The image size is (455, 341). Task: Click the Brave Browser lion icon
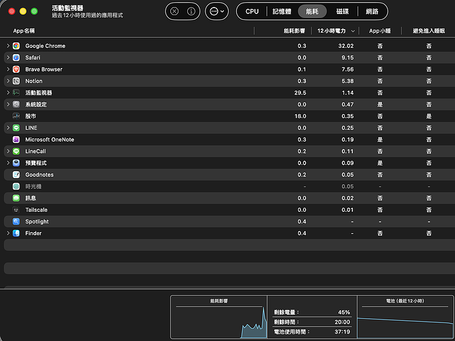click(x=16, y=69)
